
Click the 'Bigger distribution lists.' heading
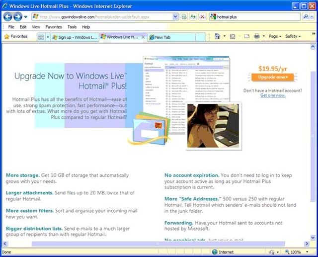pos(34,228)
